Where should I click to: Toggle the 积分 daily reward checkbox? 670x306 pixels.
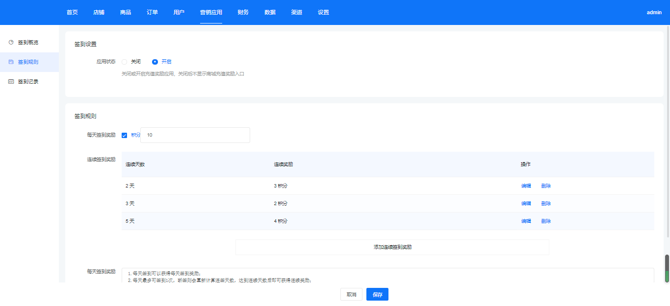(x=125, y=135)
